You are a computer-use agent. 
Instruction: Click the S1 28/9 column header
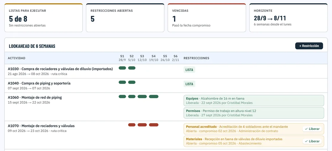click(122, 58)
